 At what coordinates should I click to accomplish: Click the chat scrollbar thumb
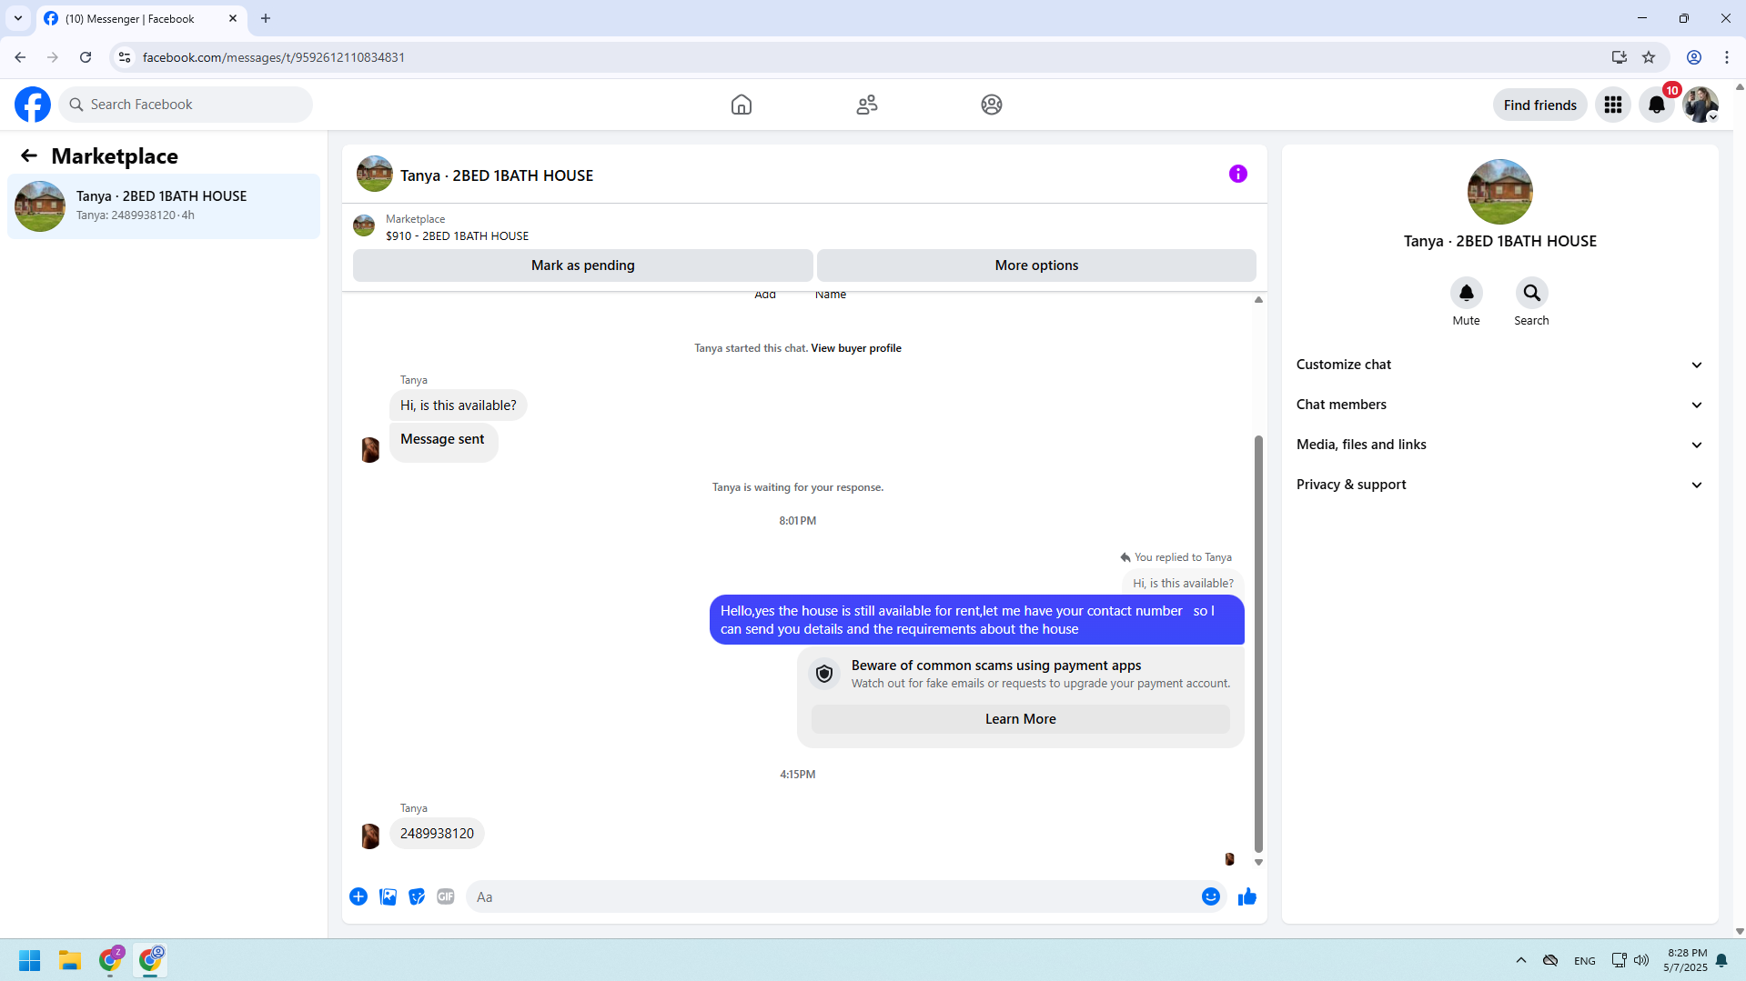[1258, 644]
